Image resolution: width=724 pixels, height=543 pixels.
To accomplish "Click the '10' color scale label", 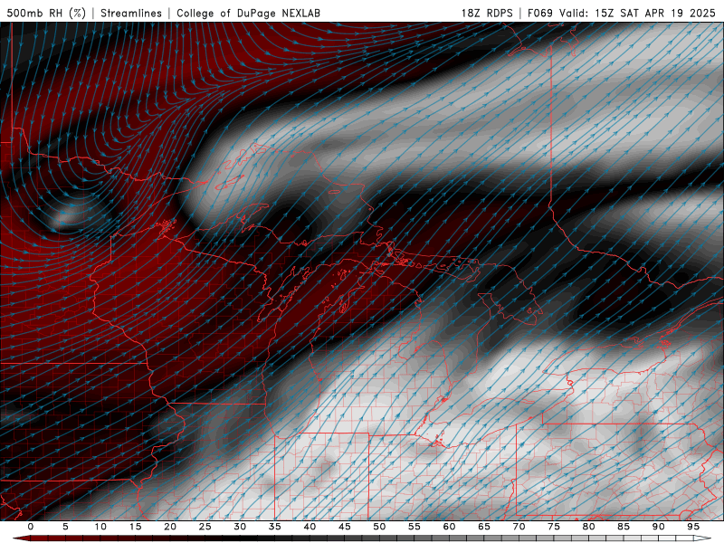I will pyautogui.click(x=100, y=527).
